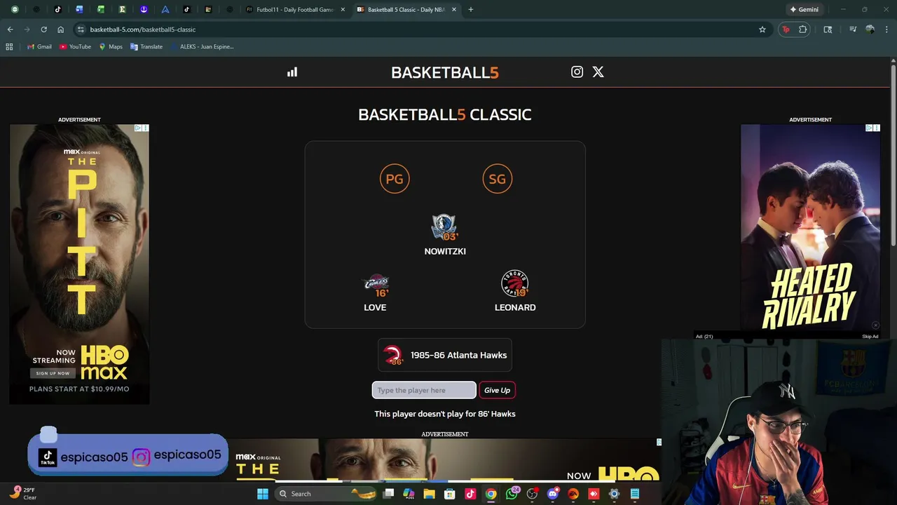Open the Translate bookmark
The width and height of the screenshot is (897, 505).
(x=146, y=46)
